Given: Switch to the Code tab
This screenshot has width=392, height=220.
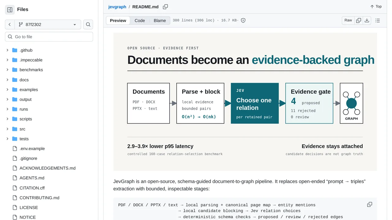Looking at the screenshot, I should [x=140, y=20].
